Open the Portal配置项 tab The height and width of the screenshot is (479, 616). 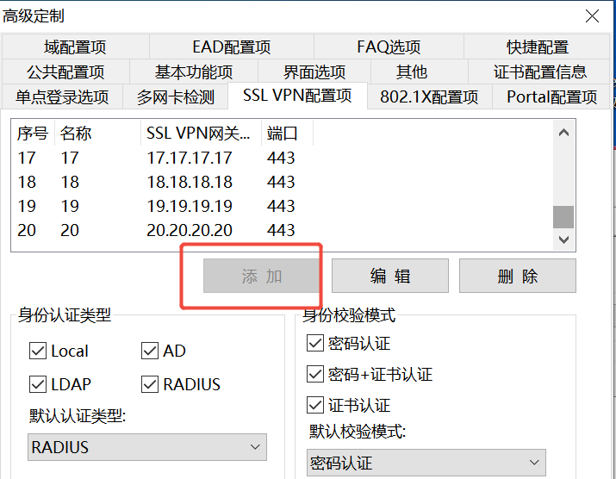(x=551, y=96)
